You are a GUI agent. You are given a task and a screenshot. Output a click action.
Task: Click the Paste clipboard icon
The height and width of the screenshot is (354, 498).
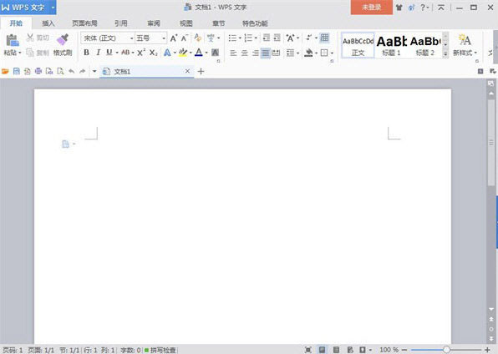point(12,40)
